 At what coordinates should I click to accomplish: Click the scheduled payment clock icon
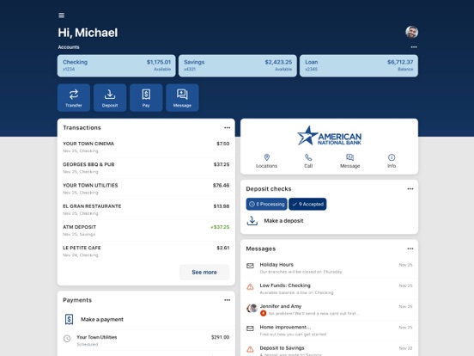[67, 339]
